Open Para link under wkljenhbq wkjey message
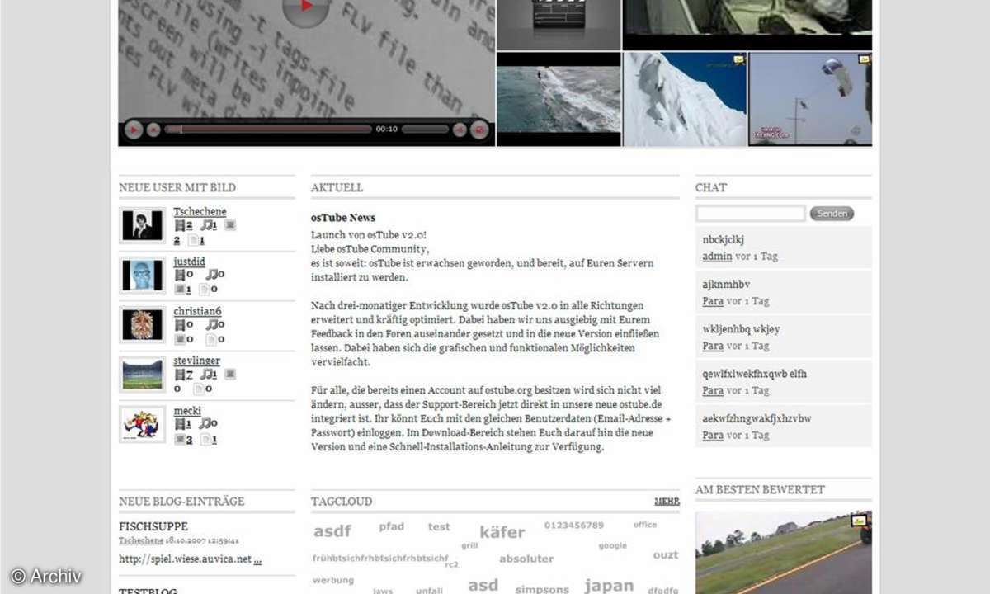Viewport: 990px width, 594px height. 713,346
